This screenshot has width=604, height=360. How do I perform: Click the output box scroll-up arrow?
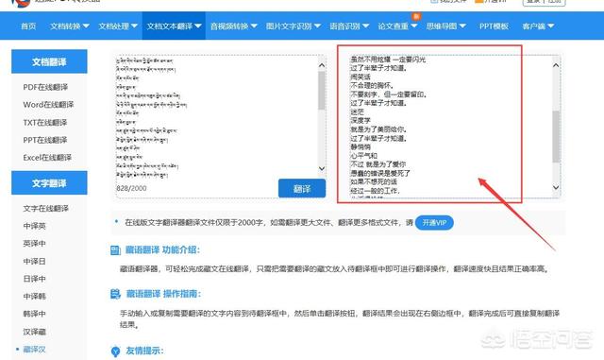coord(556,65)
